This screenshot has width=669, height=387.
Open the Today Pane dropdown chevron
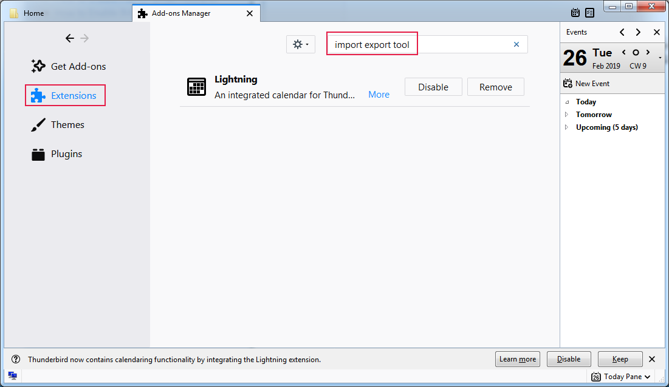tap(648, 377)
